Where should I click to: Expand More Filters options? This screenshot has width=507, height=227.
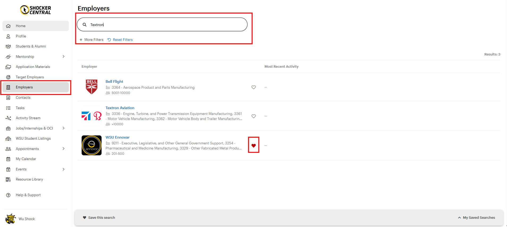91,40
